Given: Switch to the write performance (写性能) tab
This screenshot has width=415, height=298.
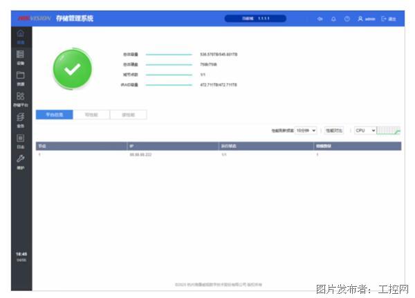Looking at the screenshot, I should click(x=91, y=115).
